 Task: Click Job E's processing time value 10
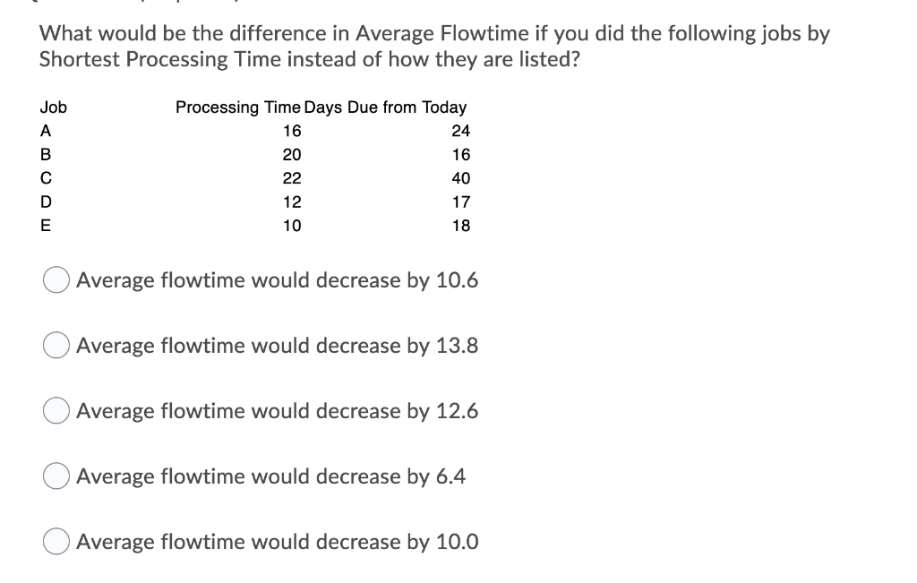[293, 226]
